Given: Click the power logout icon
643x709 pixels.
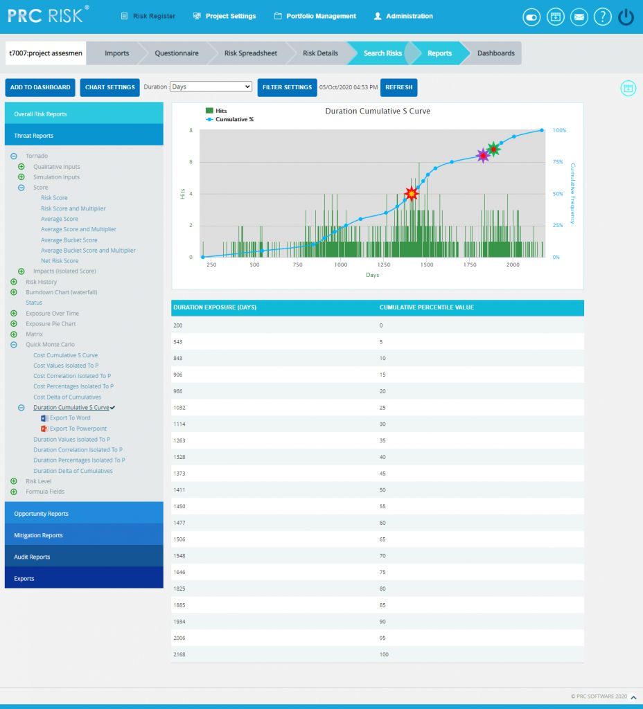Looking at the screenshot, I should pyautogui.click(x=626, y=17).
